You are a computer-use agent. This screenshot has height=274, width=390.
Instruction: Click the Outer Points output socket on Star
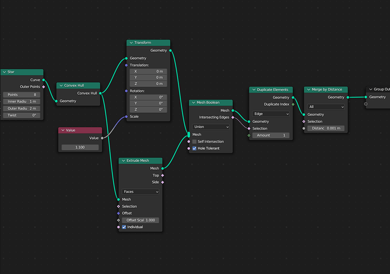click(x=44, y=87)
